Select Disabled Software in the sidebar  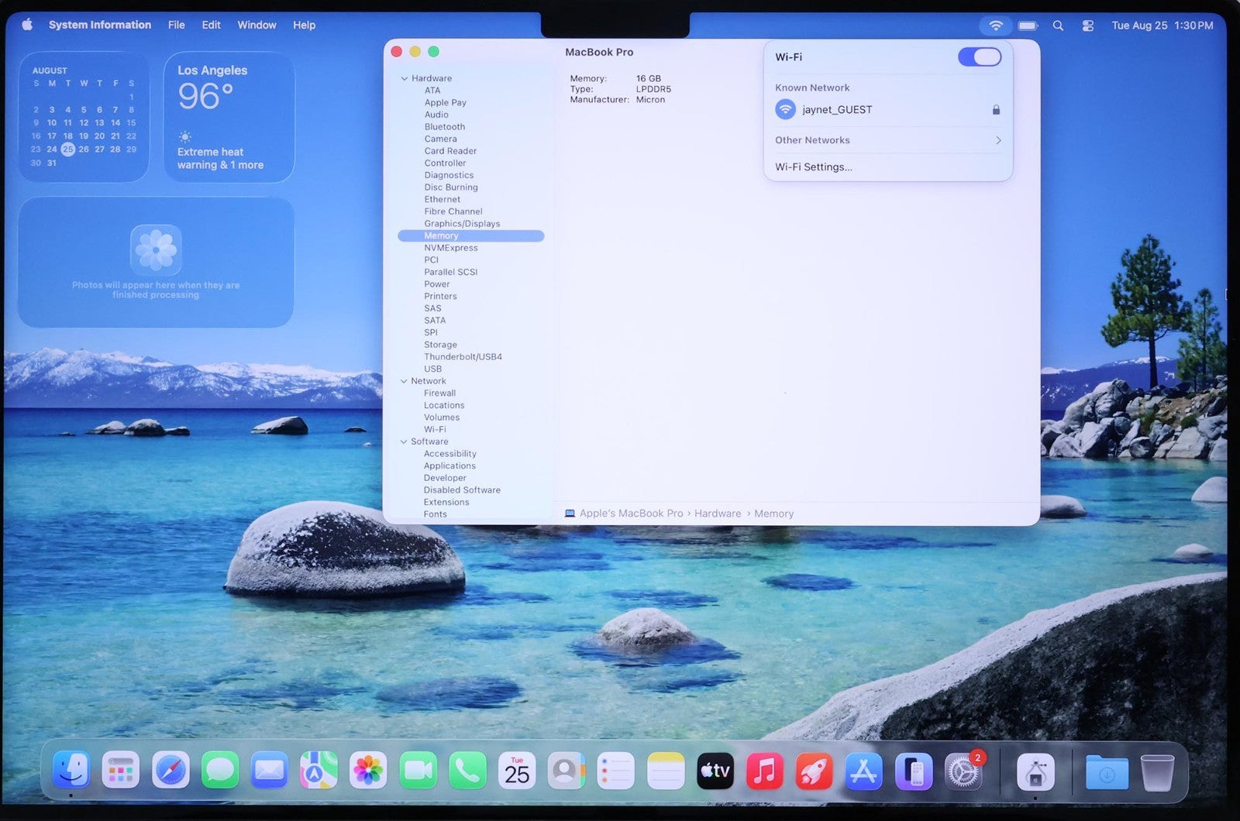(462, 490)
